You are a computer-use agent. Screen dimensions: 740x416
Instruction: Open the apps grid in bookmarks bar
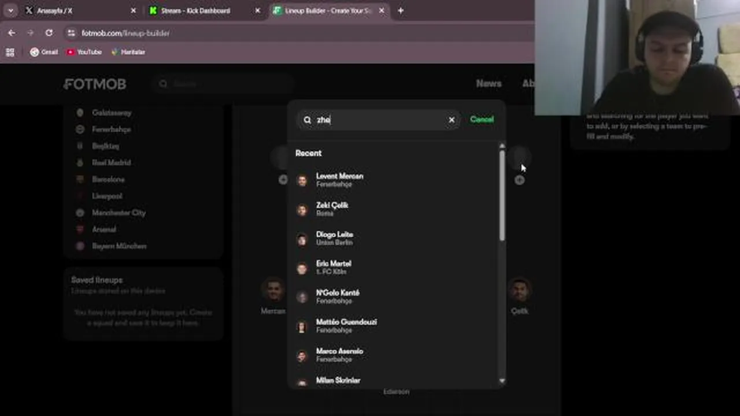[10, 52]
